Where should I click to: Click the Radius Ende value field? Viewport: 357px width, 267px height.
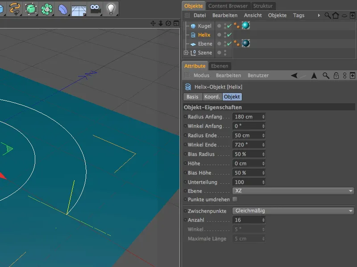(x=249, y=135)
